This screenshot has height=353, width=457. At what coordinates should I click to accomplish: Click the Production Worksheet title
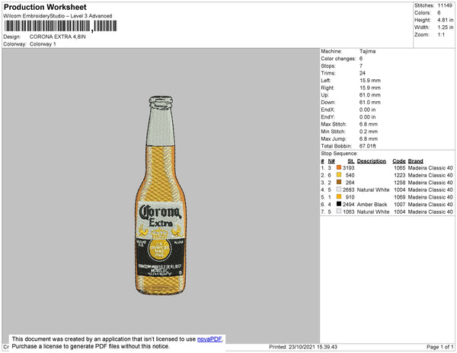point(45,8)
